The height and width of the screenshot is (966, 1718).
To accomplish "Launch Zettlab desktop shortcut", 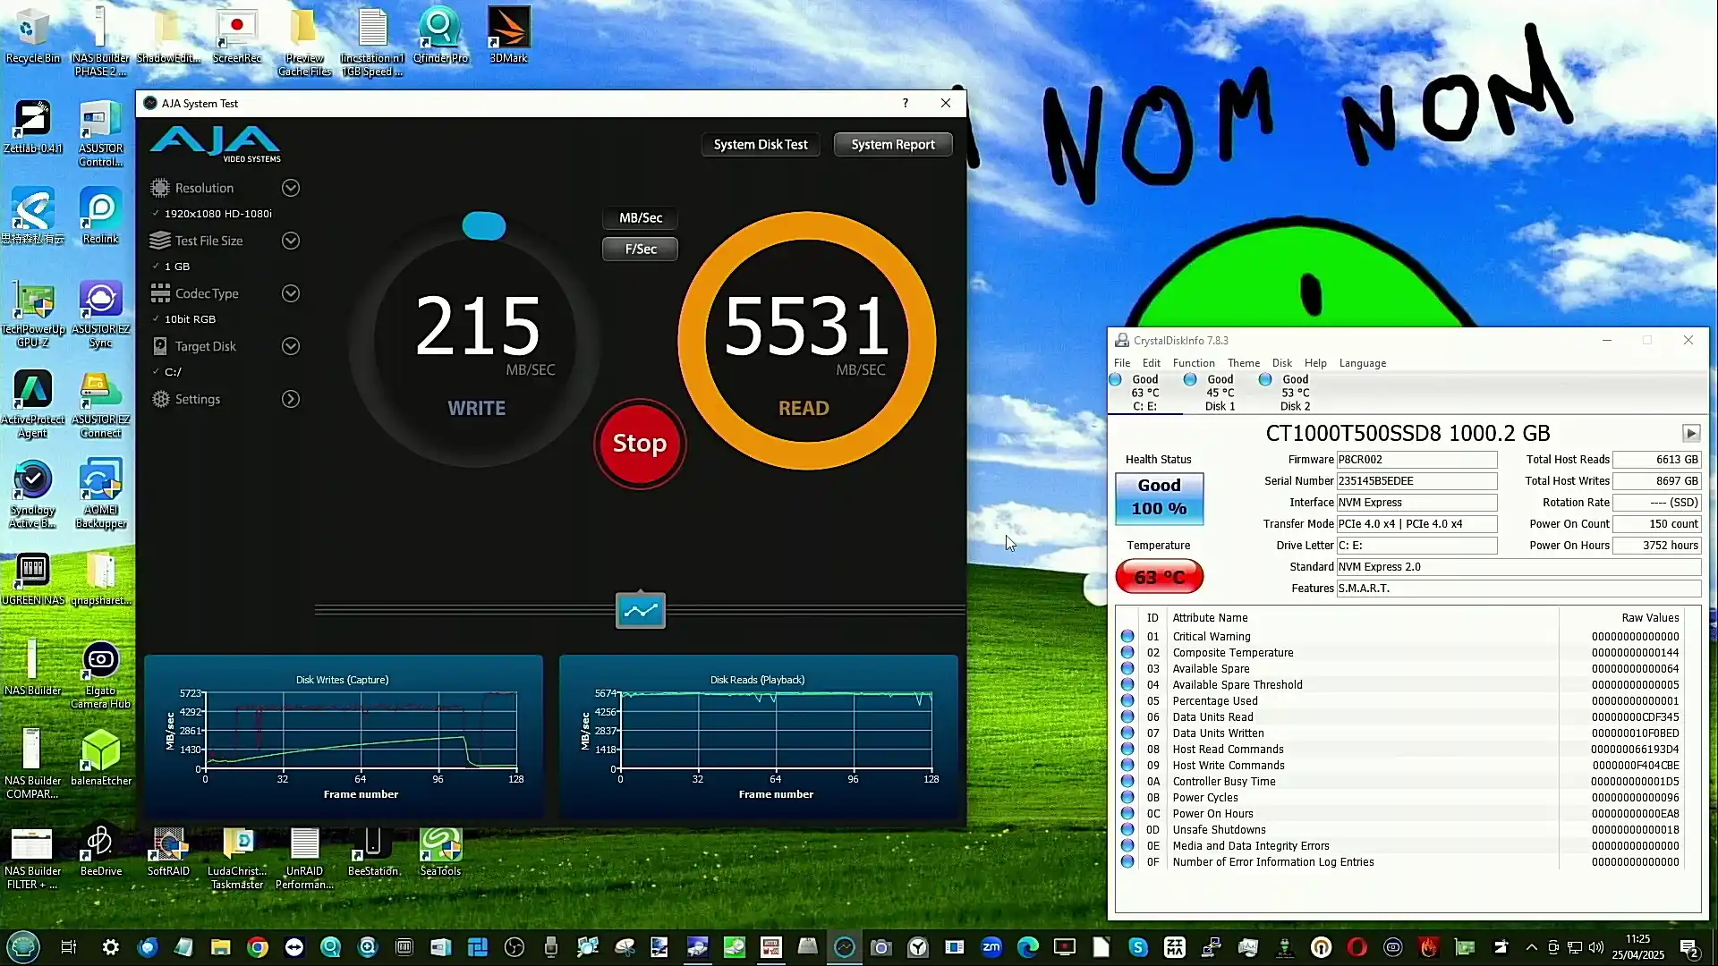I will 32,126.
